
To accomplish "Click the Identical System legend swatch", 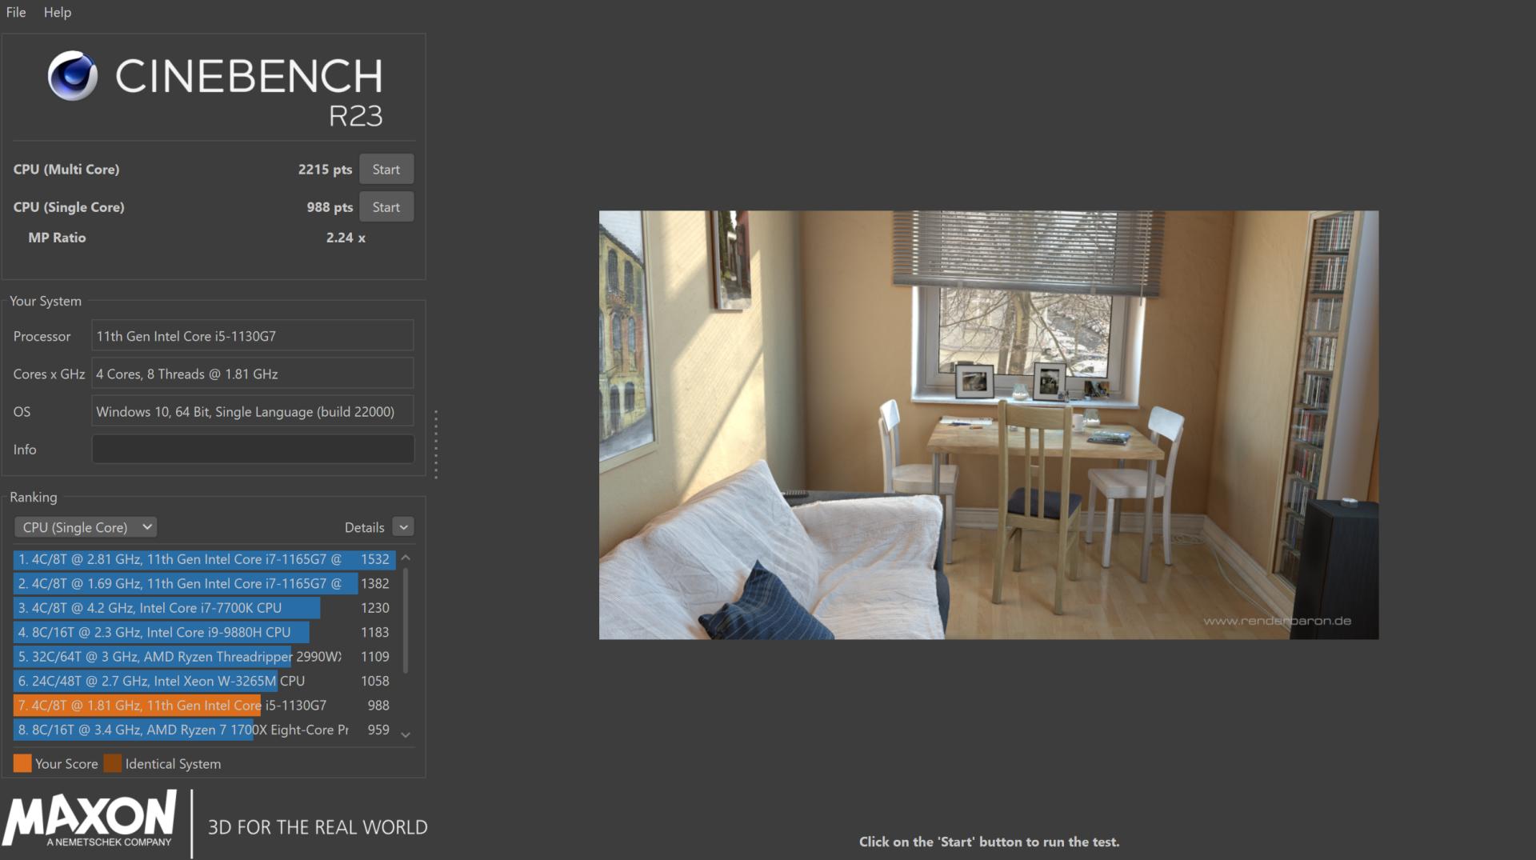I will [113, 763].
